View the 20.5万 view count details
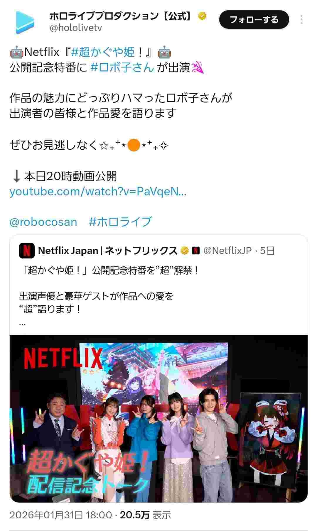This screenshot has height=531, width=317. coord(145,515)
